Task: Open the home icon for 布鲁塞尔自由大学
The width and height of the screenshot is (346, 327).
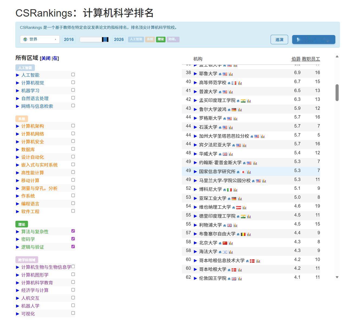Action: click(238, 234)
